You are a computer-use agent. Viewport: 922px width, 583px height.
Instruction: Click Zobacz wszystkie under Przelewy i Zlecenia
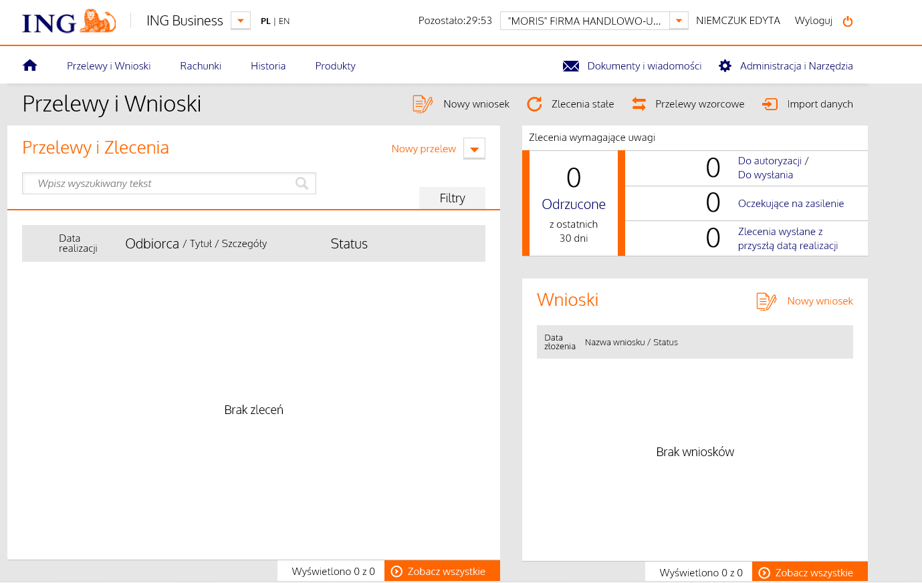pos(442,572)
